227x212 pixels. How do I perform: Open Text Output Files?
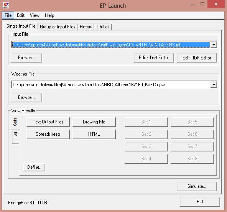click(x=48, y=122)
